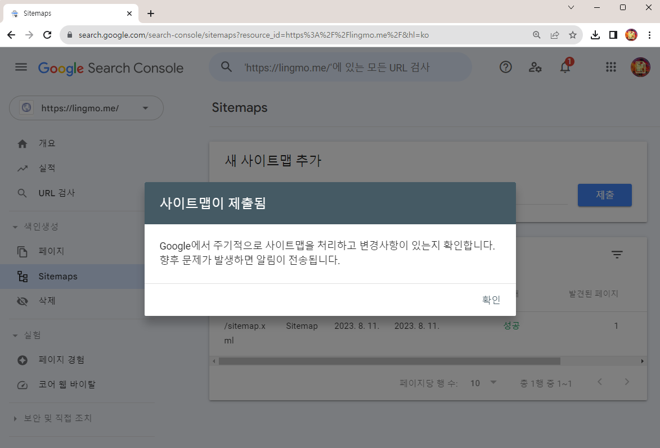
Task: Go to previous page of sitemap table
Action: 600,382
